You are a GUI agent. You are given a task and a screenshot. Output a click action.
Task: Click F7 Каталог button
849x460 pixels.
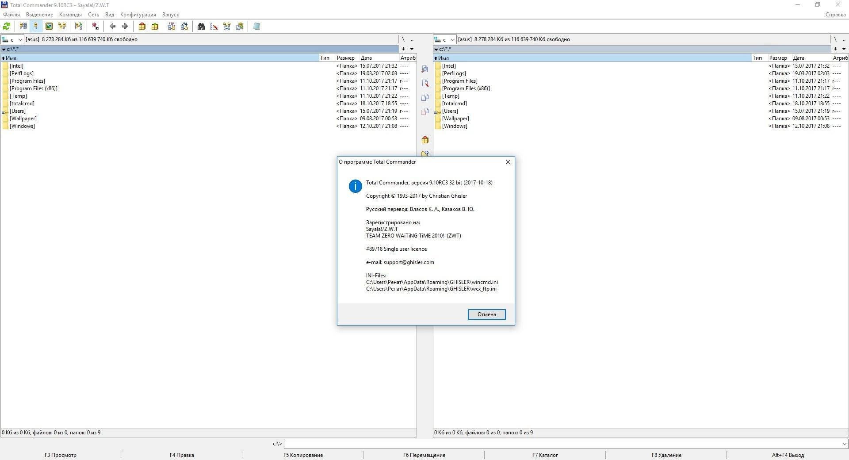point(545,455)
